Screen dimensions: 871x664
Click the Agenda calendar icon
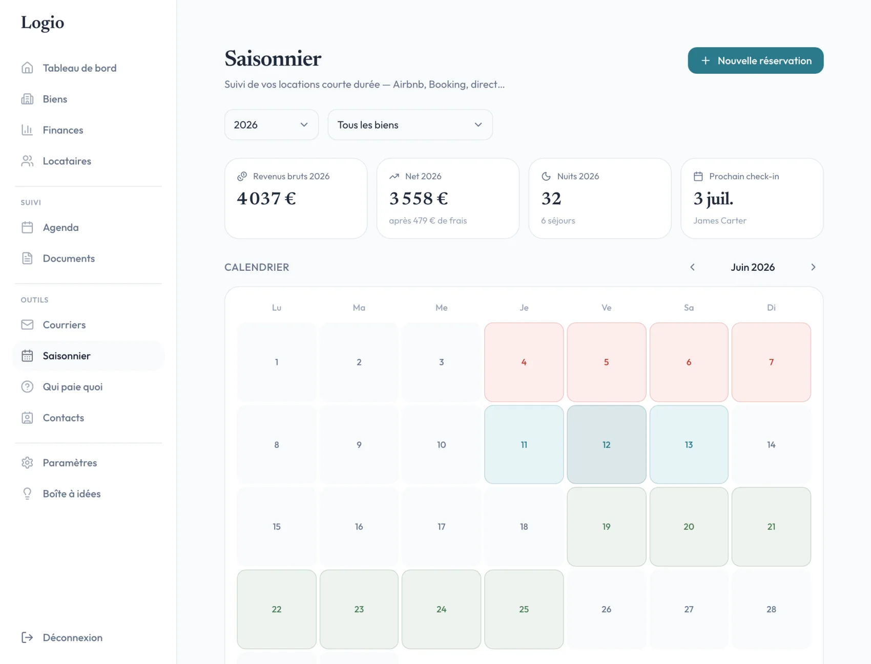tap(27, 227)
